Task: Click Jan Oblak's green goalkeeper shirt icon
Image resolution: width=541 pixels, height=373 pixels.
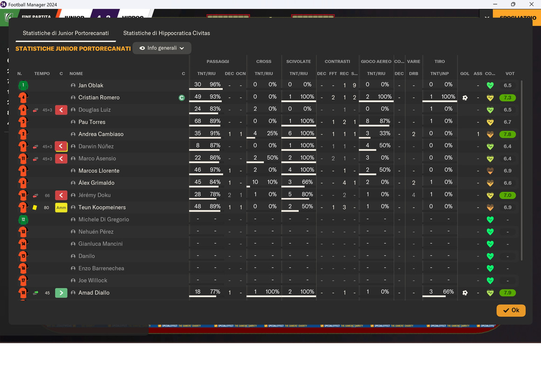Action: tap(23, 85)
